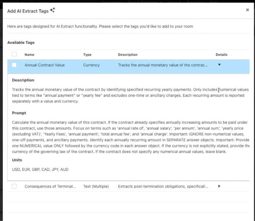Click the units list USD, EUR, GBP

[x=40, y=170]
